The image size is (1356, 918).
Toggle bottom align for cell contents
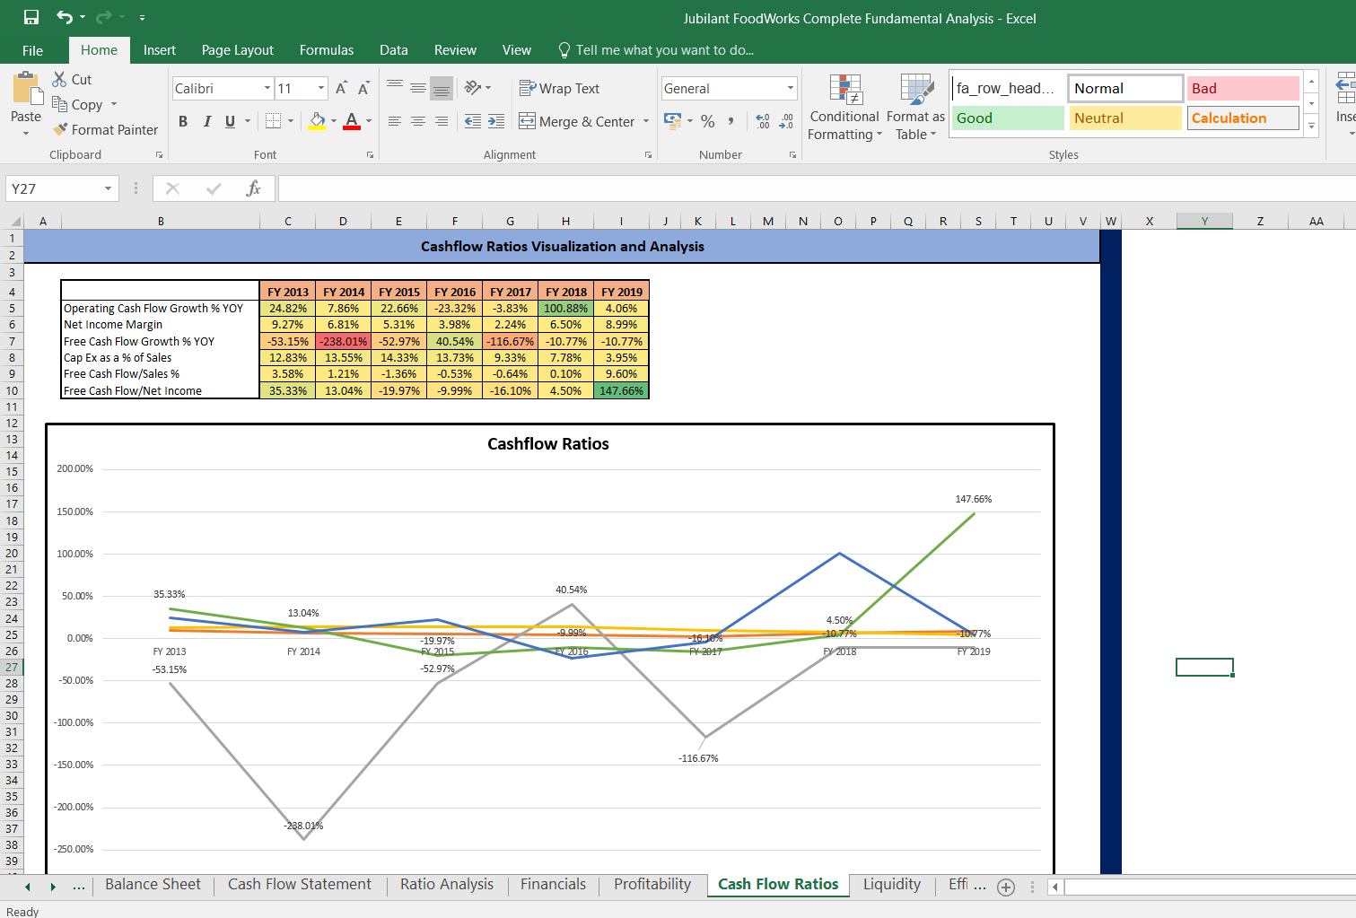442,87
